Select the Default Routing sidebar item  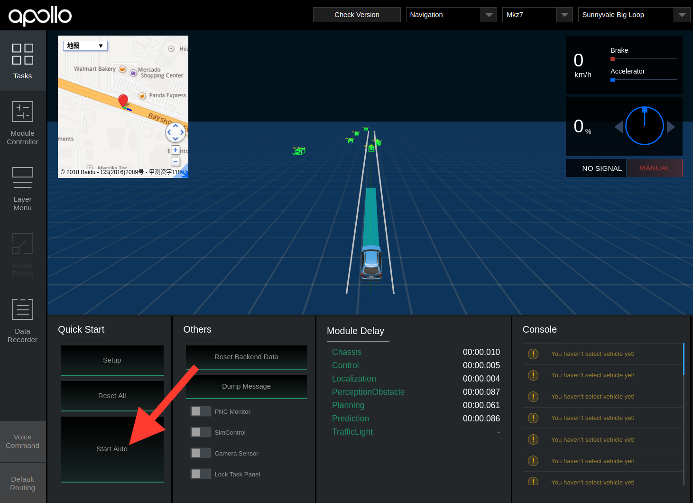23,484
